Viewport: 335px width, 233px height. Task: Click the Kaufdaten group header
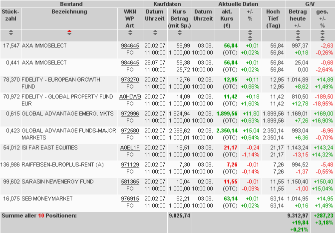[167, 4]
